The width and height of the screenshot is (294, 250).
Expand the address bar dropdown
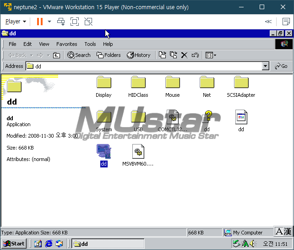point(266,66)
